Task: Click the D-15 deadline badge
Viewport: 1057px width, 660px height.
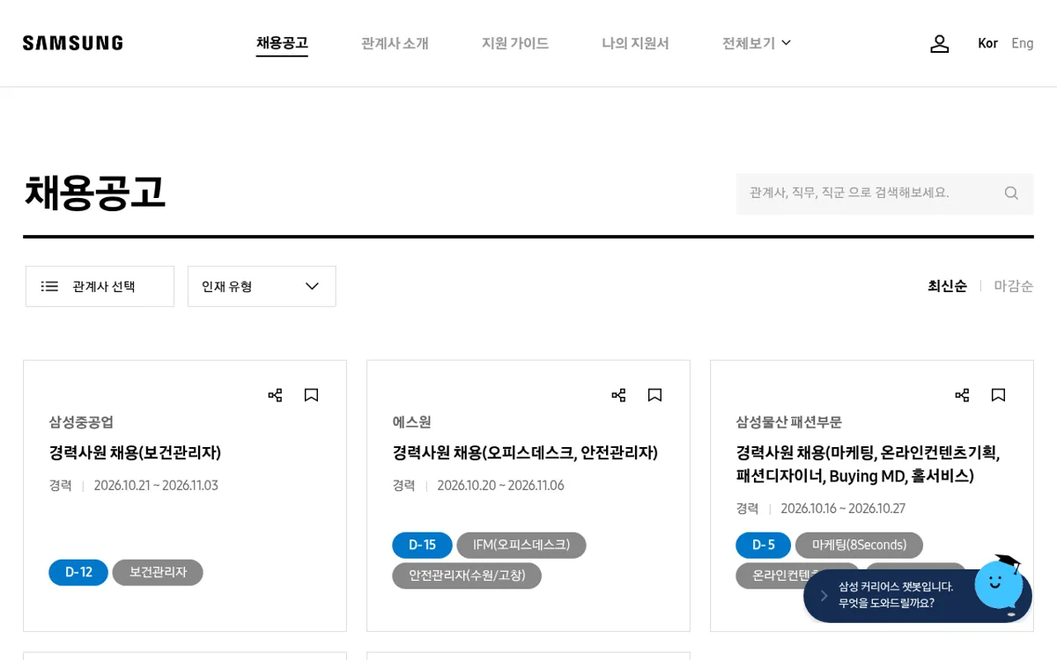Action: pos(422,545)
